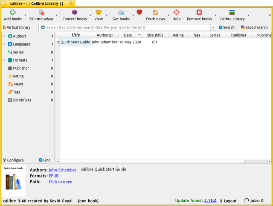Sort by the Tags column header
The image size is (273, 206).
pos(196,35)
